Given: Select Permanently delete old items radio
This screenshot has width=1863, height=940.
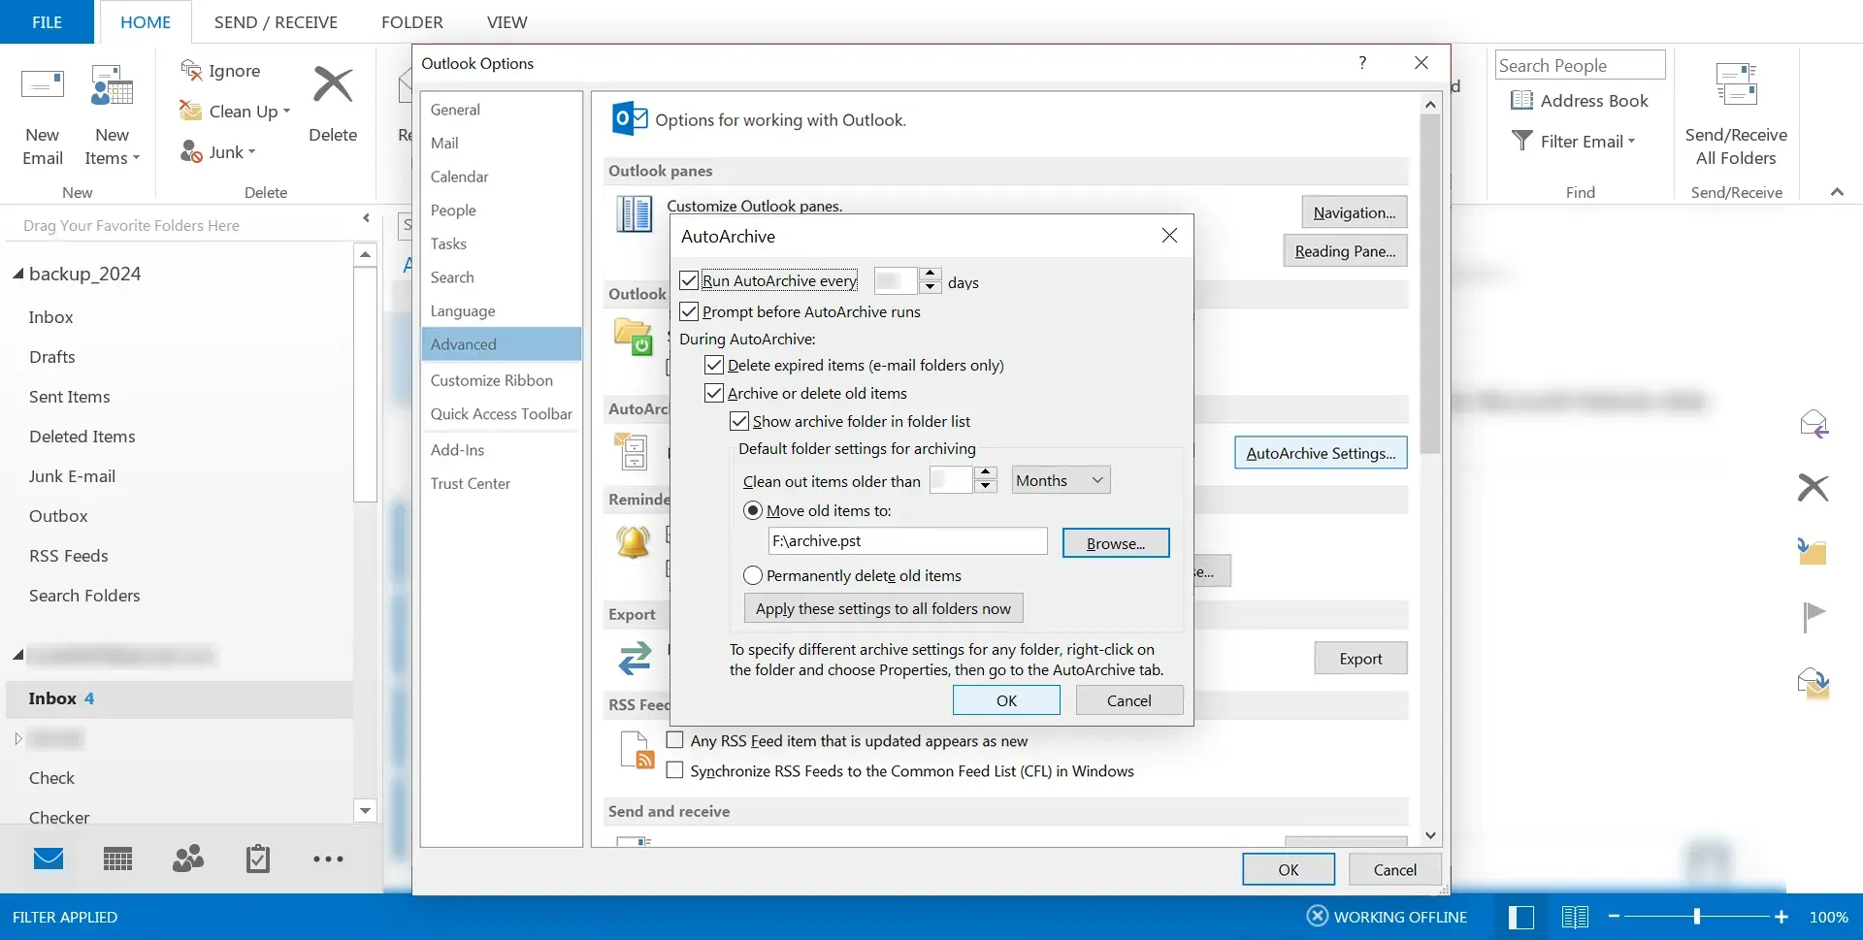Looking at the screenshot, I should click(x=753, y=575).
